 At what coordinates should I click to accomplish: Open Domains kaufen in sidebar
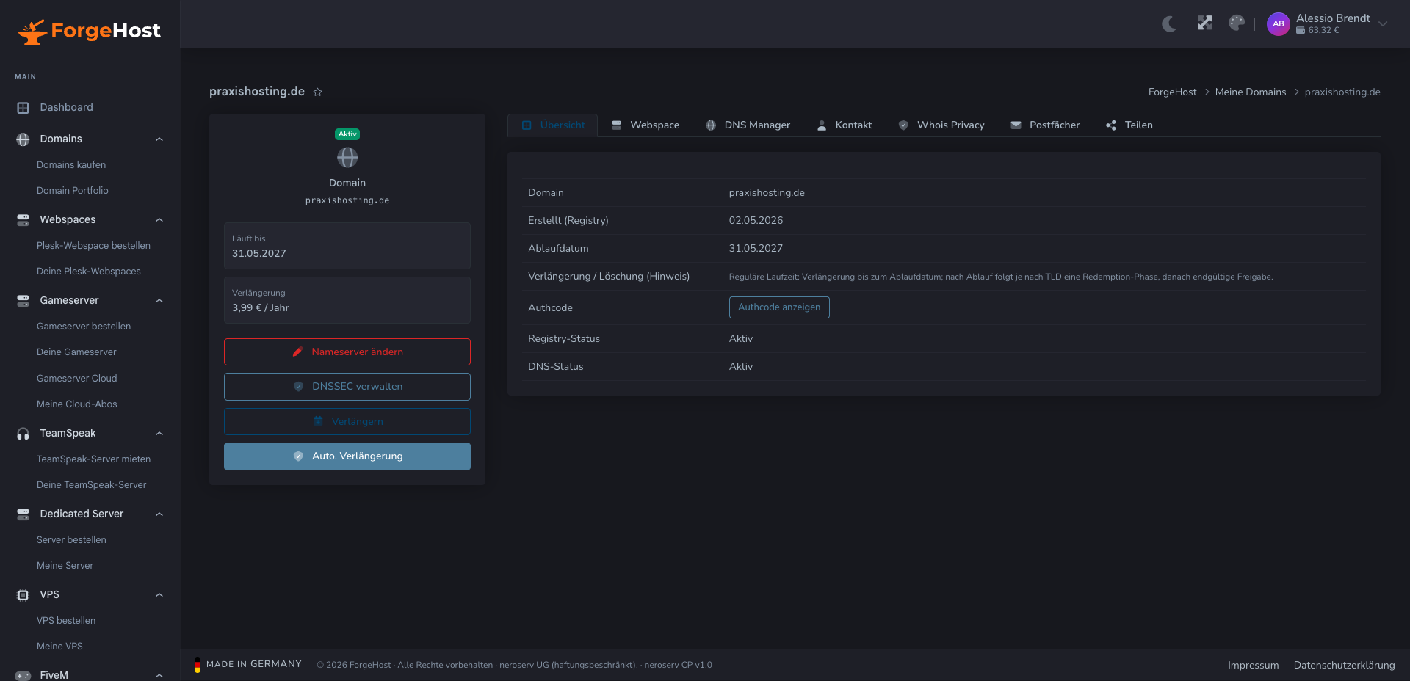[x=71, y=165]
